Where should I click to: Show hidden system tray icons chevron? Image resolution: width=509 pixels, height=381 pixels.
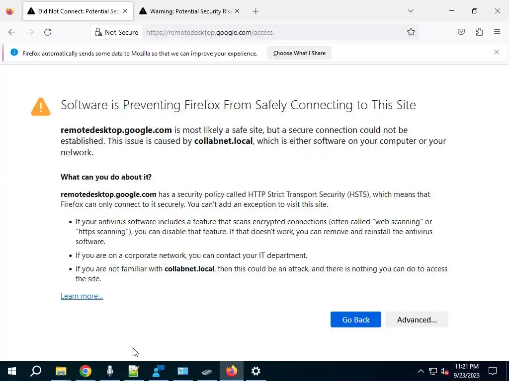(x=421, y=371)
